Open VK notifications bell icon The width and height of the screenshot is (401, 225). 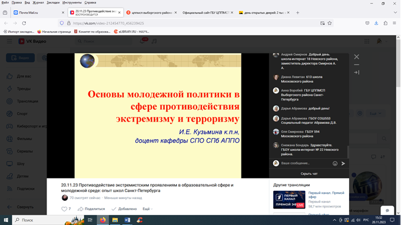click(x=142, y=41)
